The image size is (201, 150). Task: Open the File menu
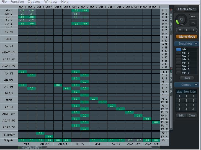(x=4, y=2)
